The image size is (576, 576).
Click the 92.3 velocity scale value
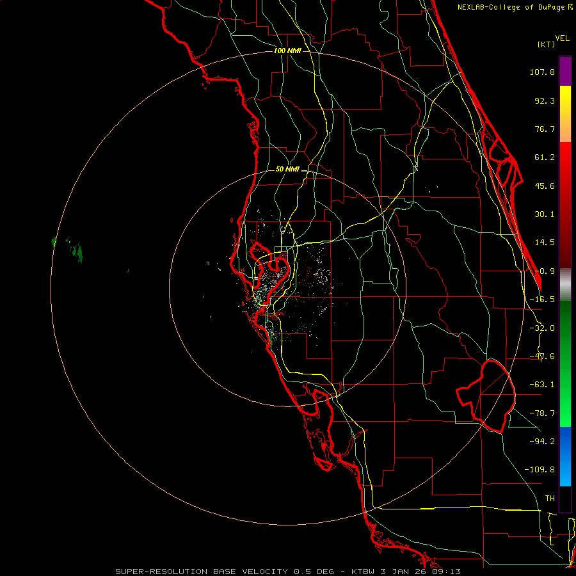(x=545, y=100)
